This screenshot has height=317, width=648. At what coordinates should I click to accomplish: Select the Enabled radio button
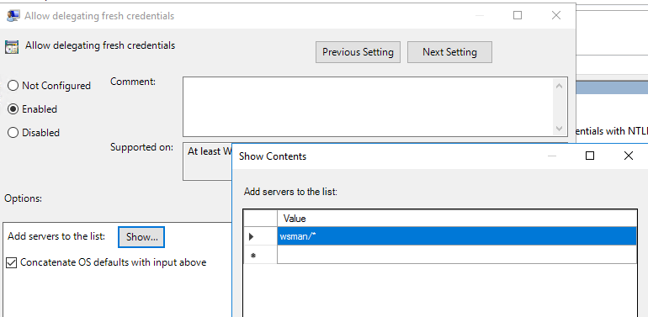13,109
